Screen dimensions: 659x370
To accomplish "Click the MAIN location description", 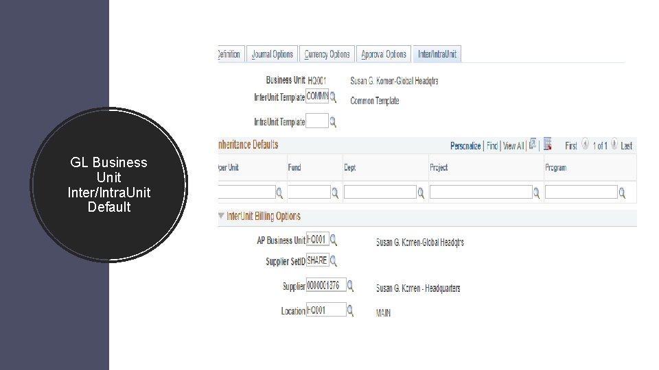I will [383, 313].
